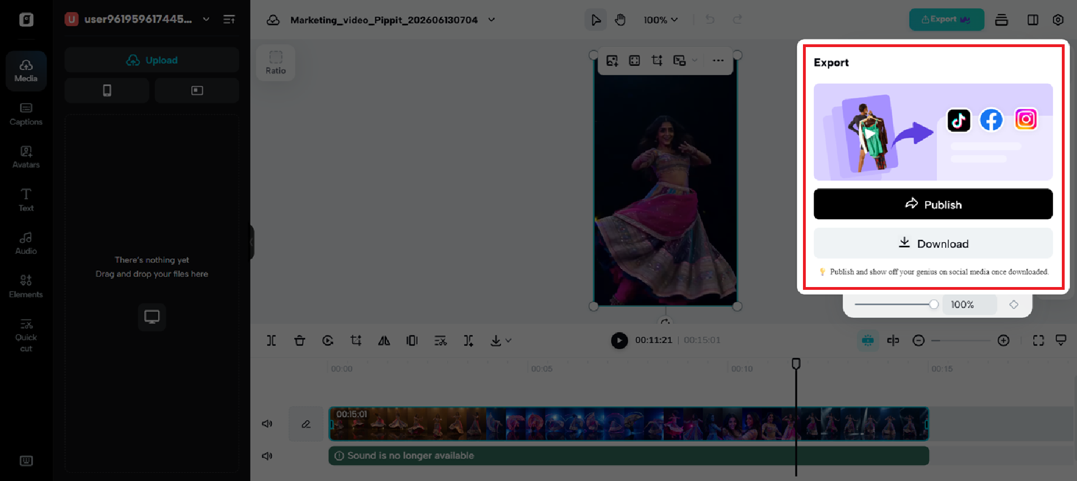Click the feedback comment icon

pos(1061,340)
